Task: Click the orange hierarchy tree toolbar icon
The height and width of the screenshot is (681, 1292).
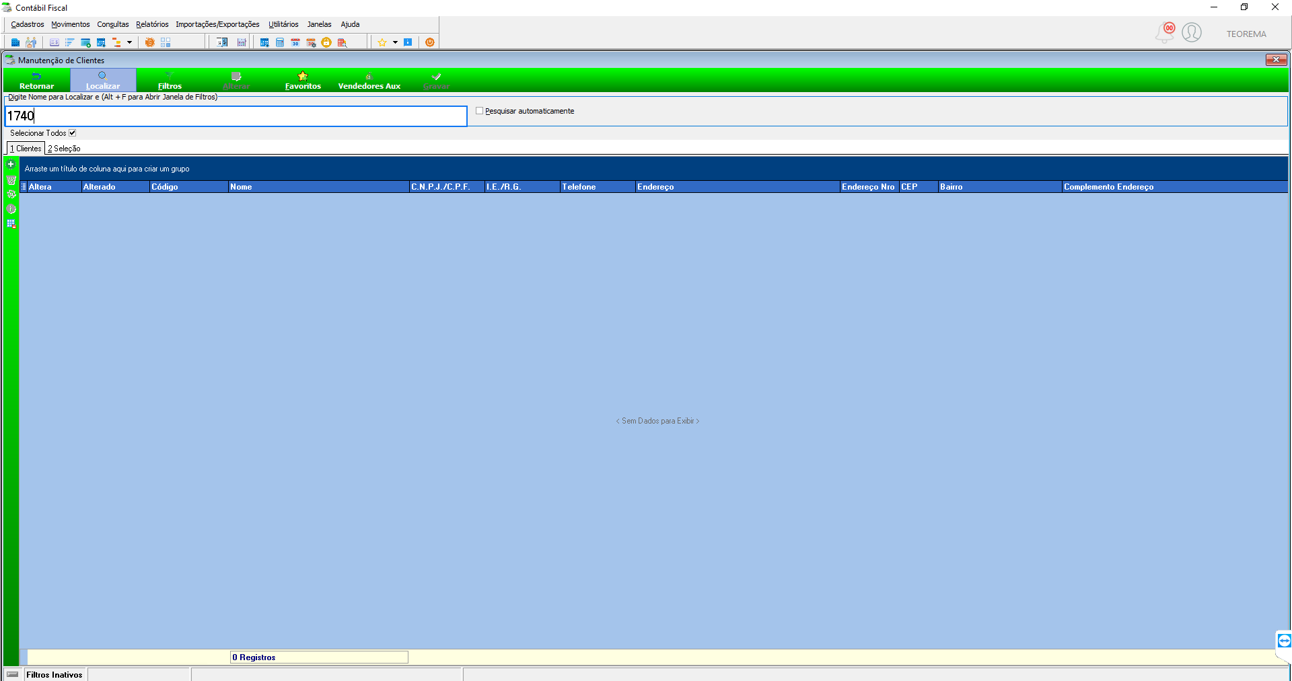Action: click(x=116, y=42)
